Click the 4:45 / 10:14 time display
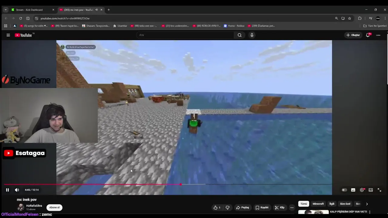The image size is (388, 218). pyautogui.click(x=32, y=190)
